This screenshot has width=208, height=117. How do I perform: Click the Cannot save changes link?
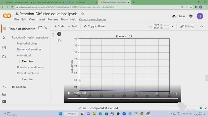pyautogui.click(x=93, y=19)
